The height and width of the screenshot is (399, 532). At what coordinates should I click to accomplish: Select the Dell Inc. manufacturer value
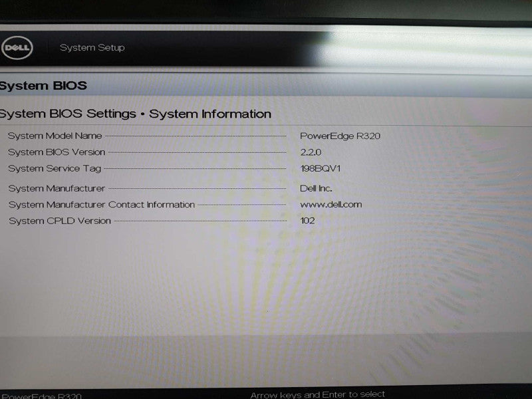316,188
